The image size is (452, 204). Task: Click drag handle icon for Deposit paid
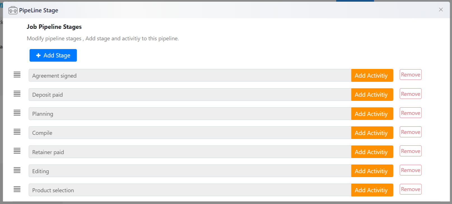click(17, 94)
